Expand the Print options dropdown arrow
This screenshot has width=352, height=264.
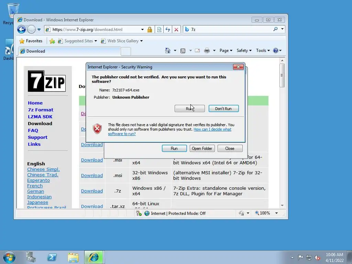pos(214,51)
